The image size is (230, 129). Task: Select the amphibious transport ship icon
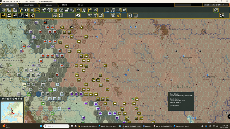(20, 15)
